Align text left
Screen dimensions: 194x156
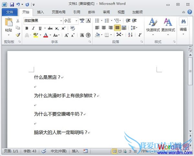coord(97,28)
